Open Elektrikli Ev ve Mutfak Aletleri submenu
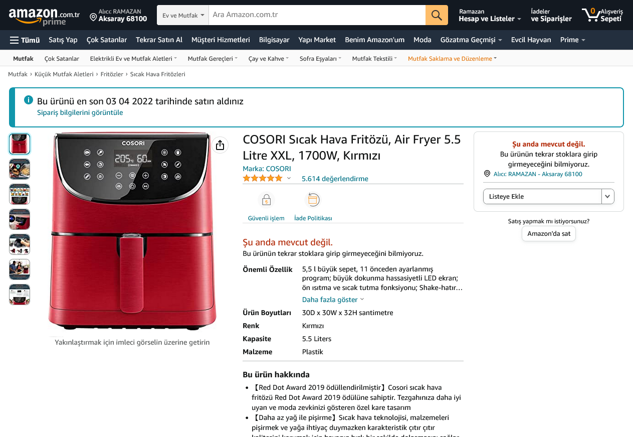633x437 pixels. pyautogui.click(x=133, y=59)
